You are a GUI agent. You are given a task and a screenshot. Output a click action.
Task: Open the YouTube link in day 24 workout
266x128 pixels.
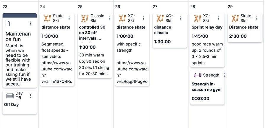pos(56,72)
